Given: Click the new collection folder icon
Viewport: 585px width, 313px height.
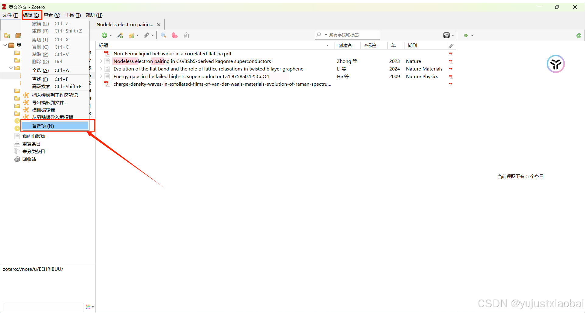Looking at the screenshot, I should click(7, 36).
